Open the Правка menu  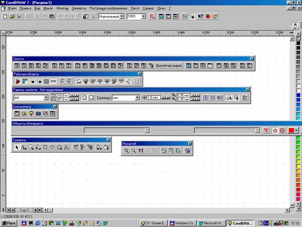click(25, 8)
